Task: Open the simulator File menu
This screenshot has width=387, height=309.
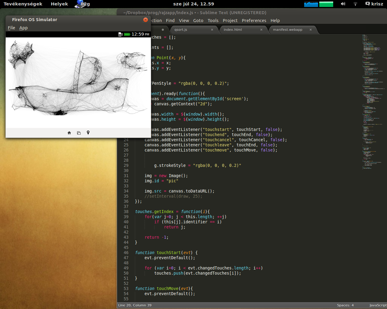Action: click(11, 28)
